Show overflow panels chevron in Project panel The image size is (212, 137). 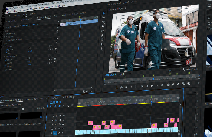46,98
